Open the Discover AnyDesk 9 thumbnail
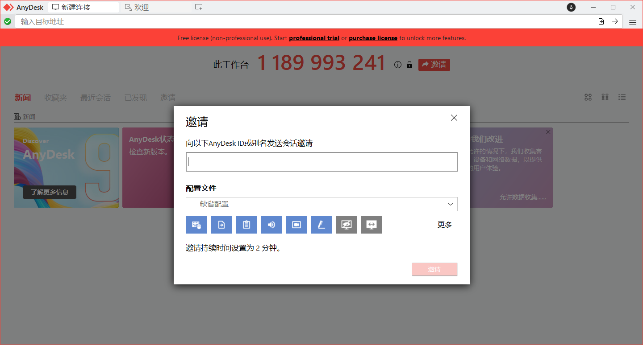The width and height of the screenshot is (643, 345). (66, 168)
